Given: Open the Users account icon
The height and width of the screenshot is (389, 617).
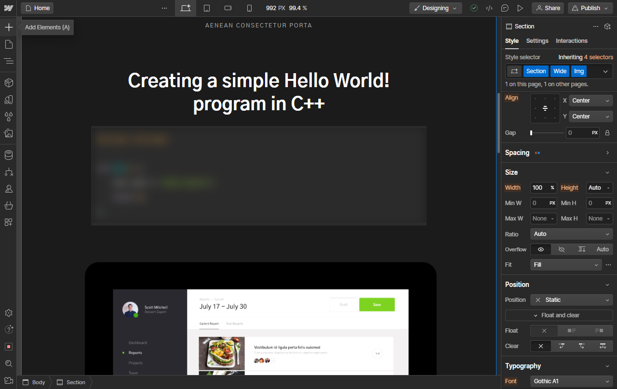Looking at the screenshot, I should point(9,189).
